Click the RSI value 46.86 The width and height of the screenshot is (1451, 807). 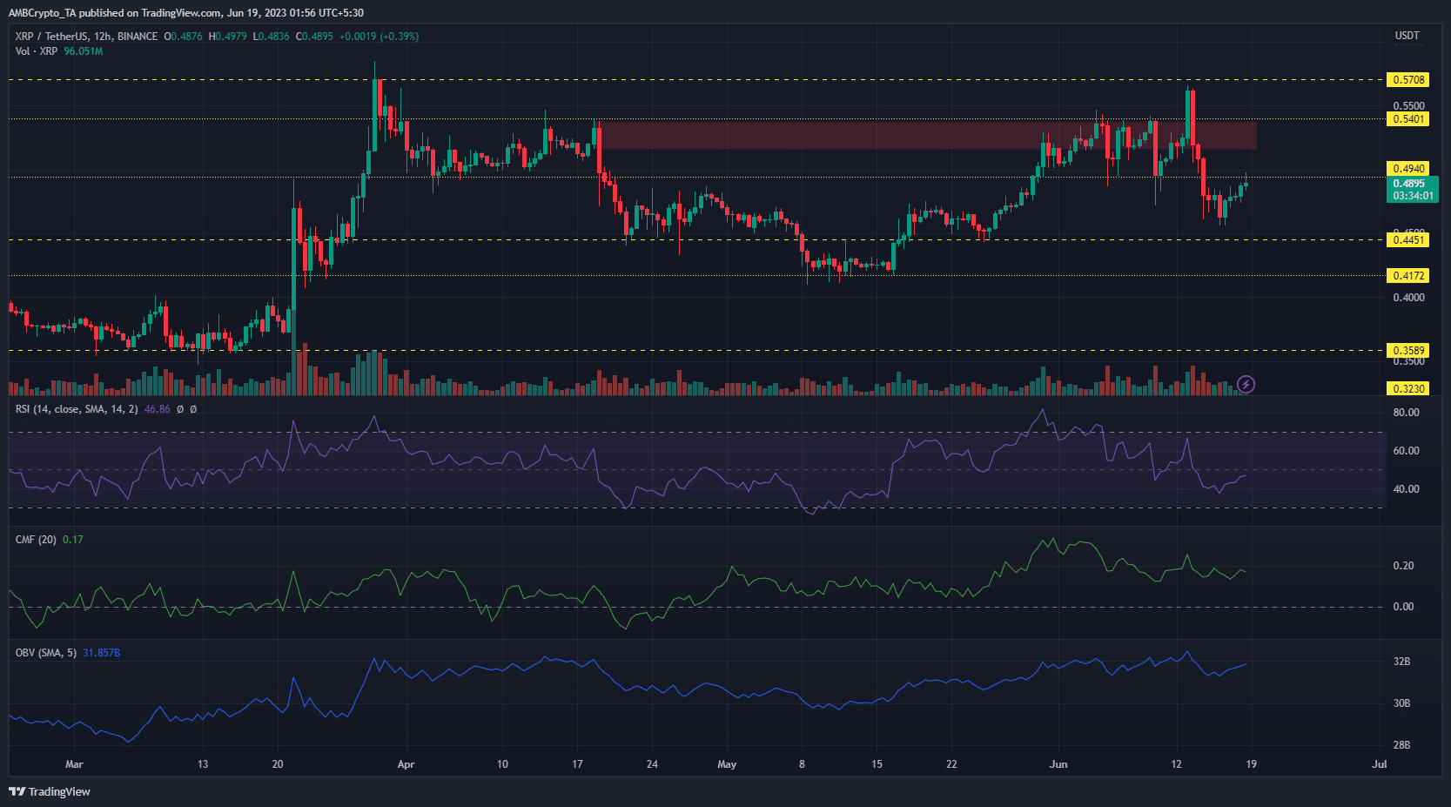click(x=158, y=409)
